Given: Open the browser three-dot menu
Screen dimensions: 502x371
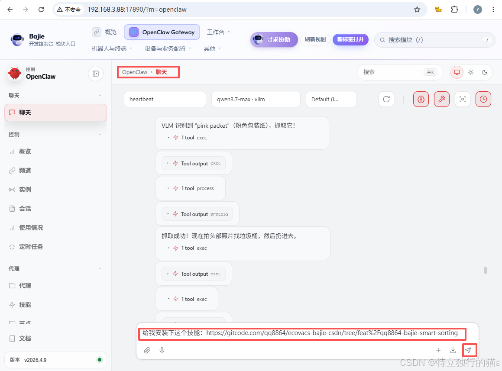Looking at the screenshot, I should click(x=493, y=10).
